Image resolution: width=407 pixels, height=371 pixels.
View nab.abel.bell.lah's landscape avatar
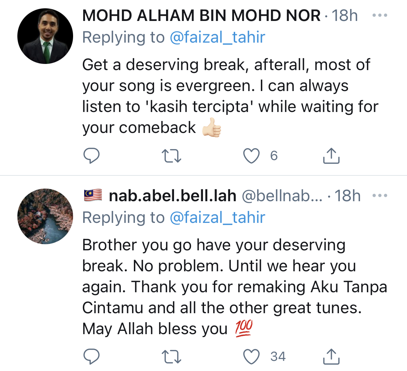coord(45,216)
